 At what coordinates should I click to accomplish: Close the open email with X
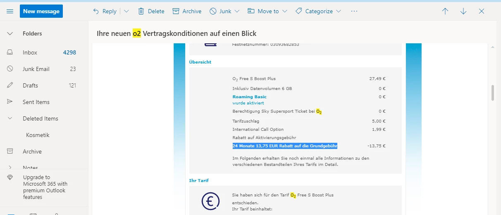(482, 11)
